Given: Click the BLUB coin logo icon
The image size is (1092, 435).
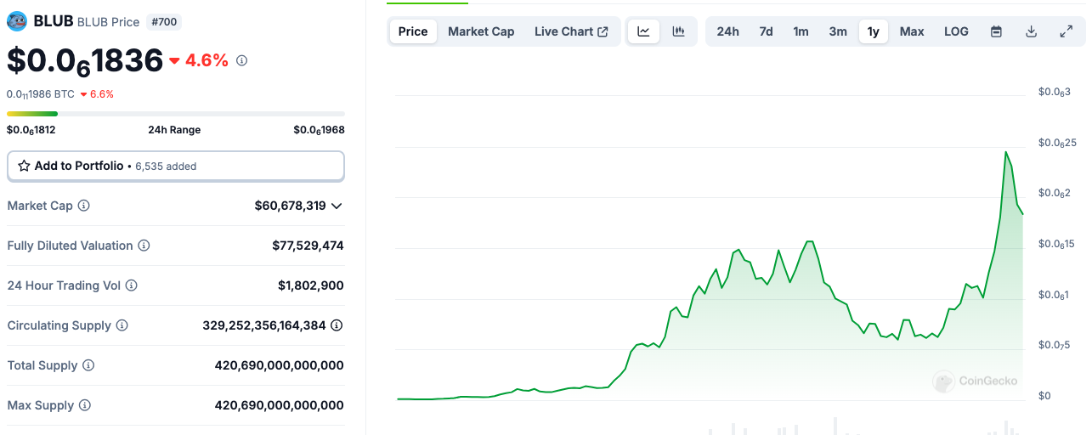Looking at the screenshot, I should [17, 21].
